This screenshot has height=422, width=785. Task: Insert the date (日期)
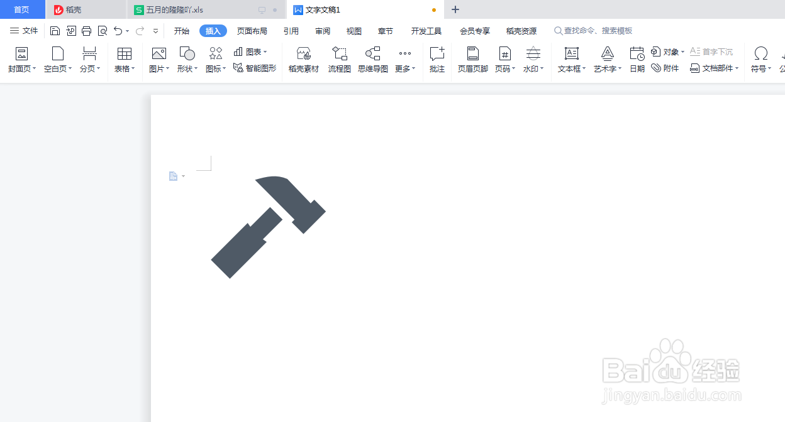click(637, 60)
